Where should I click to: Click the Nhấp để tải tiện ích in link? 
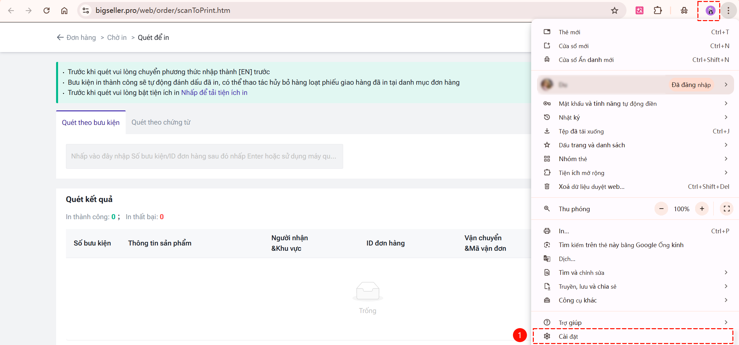(x=214, y=93)
